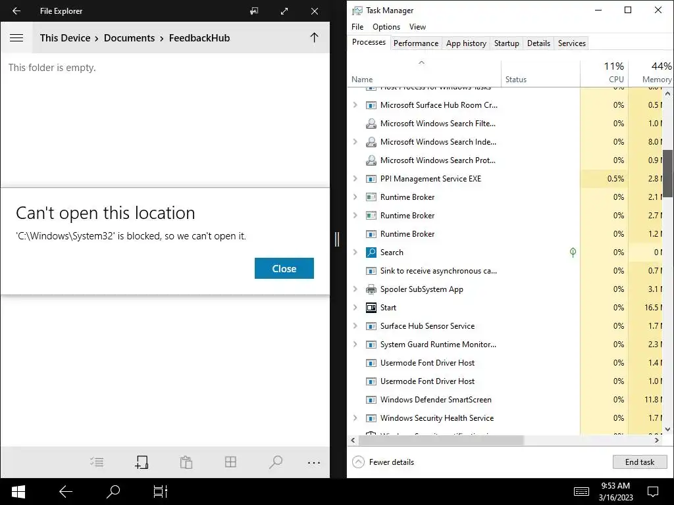This screenshot has height=505, width=674.
Task: Click the scroll down arrow in process list
Action: 667,429
